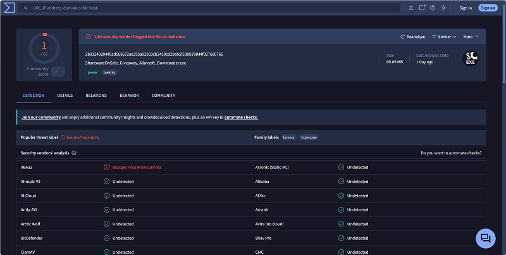Click the Sign in link
This screenshot has height=255, width=506.
coord(466,8)
